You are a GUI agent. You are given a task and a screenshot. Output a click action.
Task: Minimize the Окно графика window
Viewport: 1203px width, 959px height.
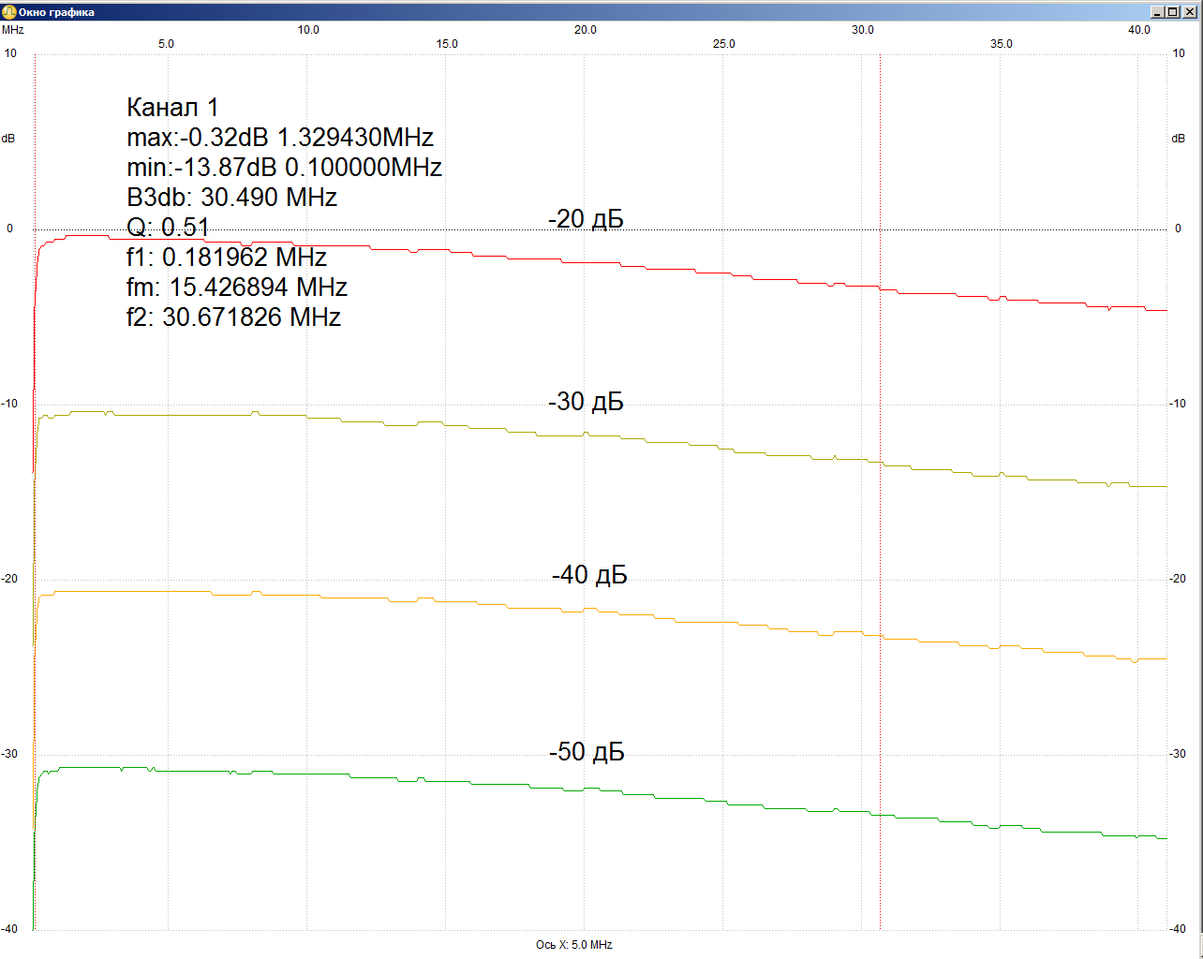pyautogui.click(x=1159, y=12)
